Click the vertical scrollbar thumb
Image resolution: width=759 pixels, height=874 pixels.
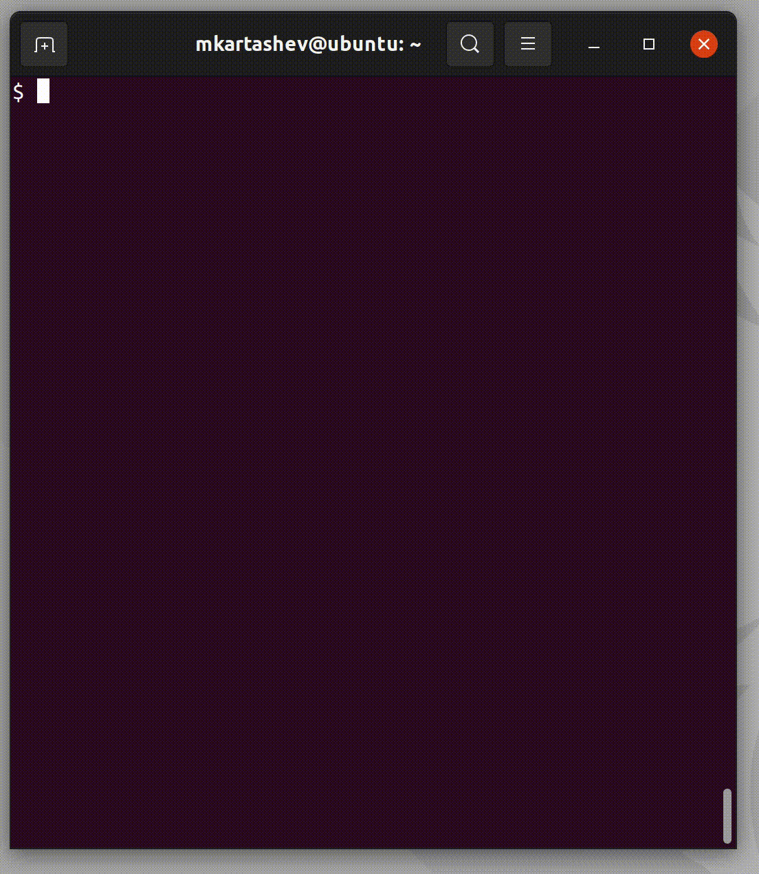(x=727, y=816)
